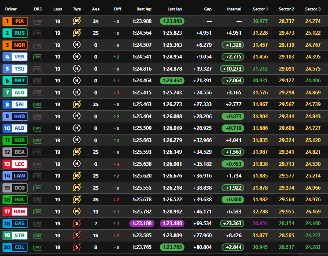Image resolution: width=328 pixels, height=256 pixels.
Task: Click the medium tyre icon for PIA
Action: click(x=77, y=21)
